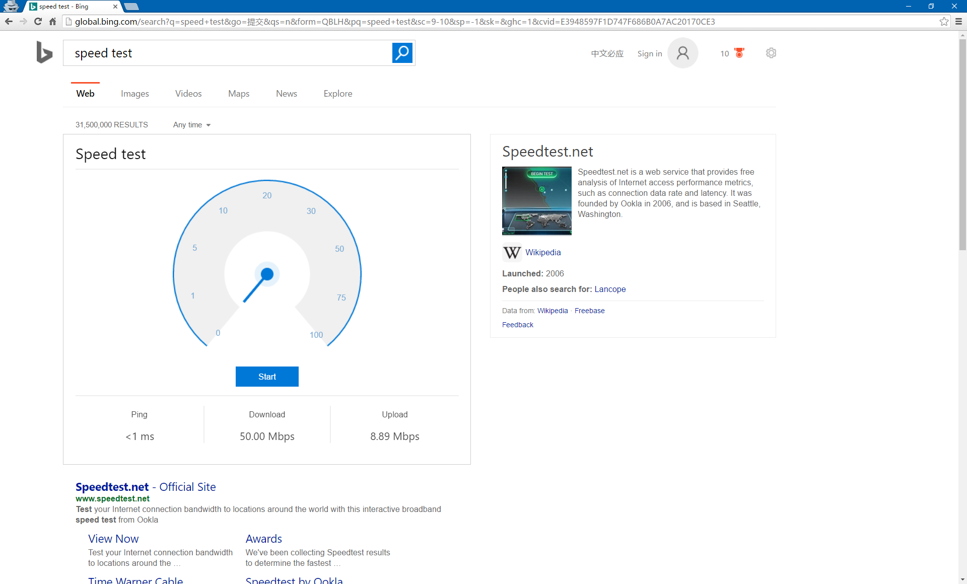The height and width of the screenshot is (584, 967).
Task: Start the speed test
Action: click(x=267, y=377)
